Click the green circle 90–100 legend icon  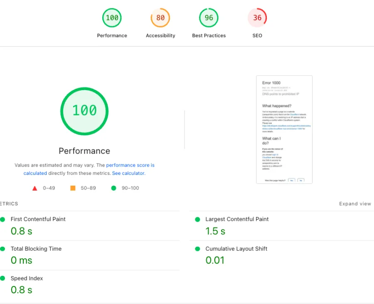113,188
